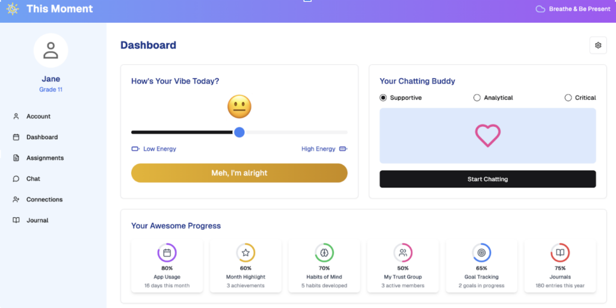Click the sun logo in the header
616x308 pixels.
pos(13,8)
